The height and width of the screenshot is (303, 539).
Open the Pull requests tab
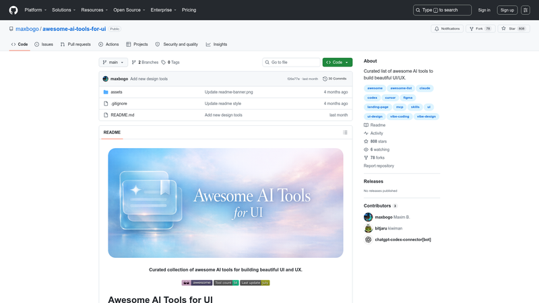(x=75, y=44)
